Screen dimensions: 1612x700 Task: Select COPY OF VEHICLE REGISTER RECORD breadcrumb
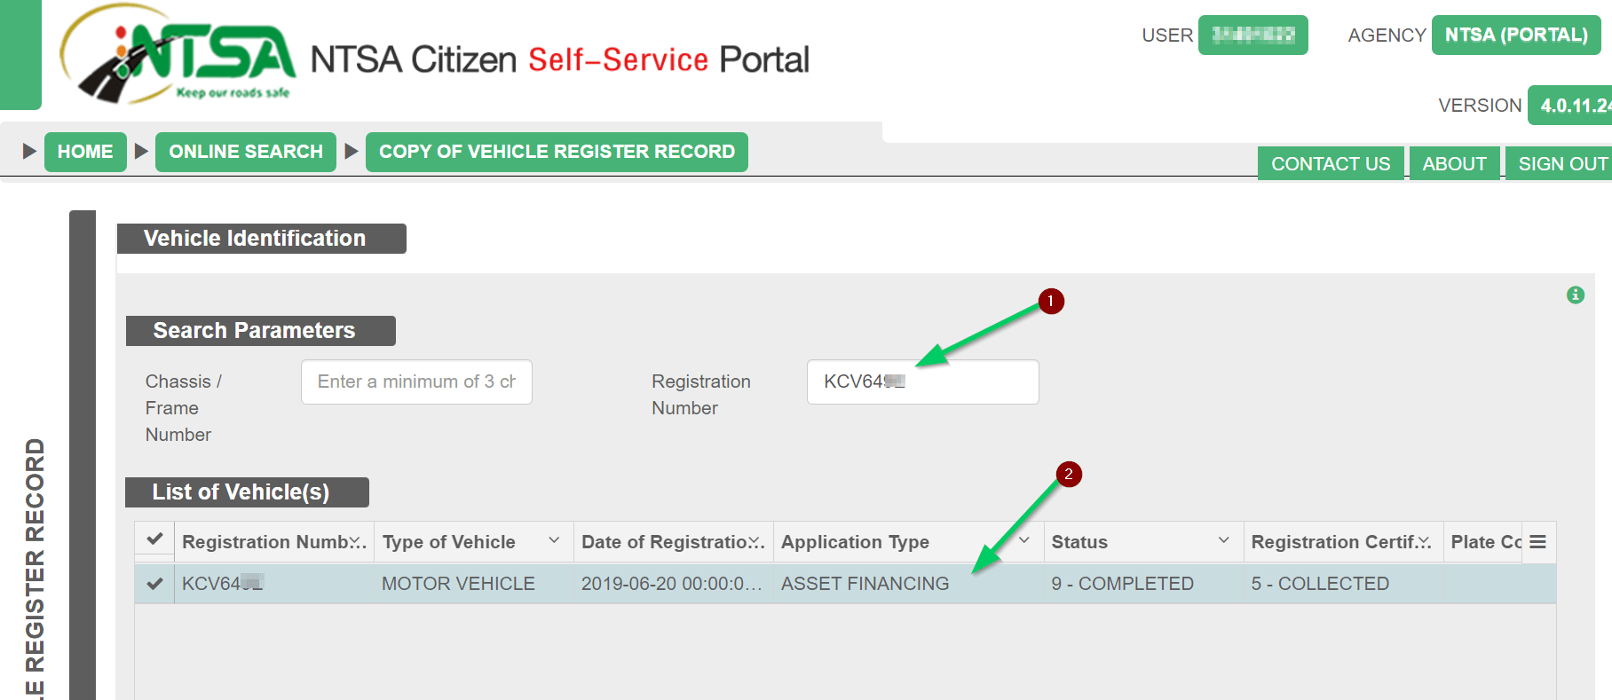[557, 152]
